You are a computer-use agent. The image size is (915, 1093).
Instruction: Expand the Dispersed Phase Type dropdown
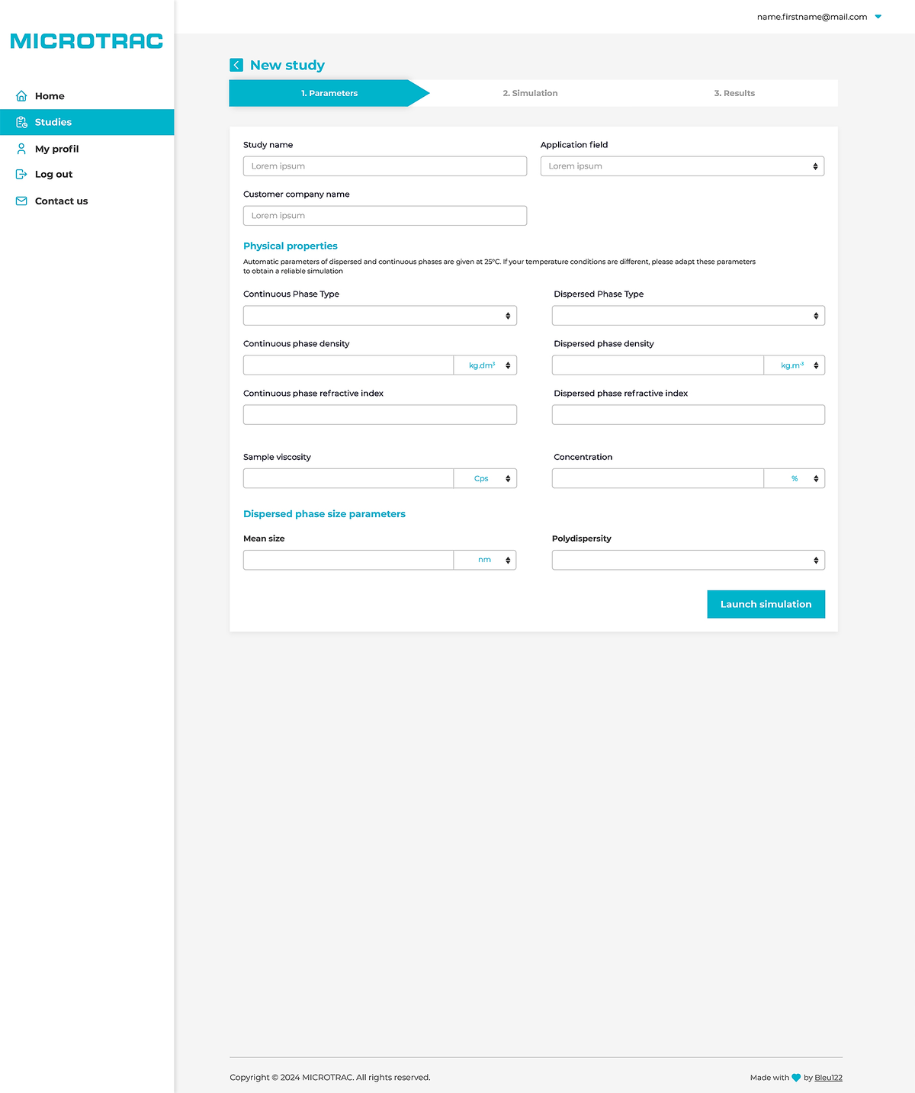688,316
